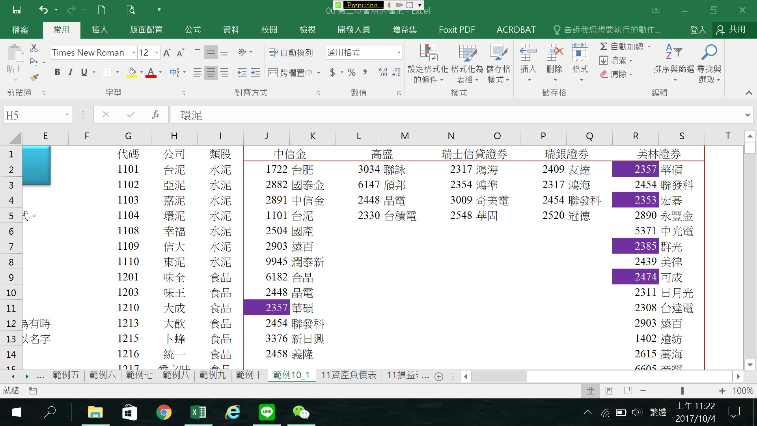Add a new worksheet with plus icon
Screen dimensions: 757x426
439,376
